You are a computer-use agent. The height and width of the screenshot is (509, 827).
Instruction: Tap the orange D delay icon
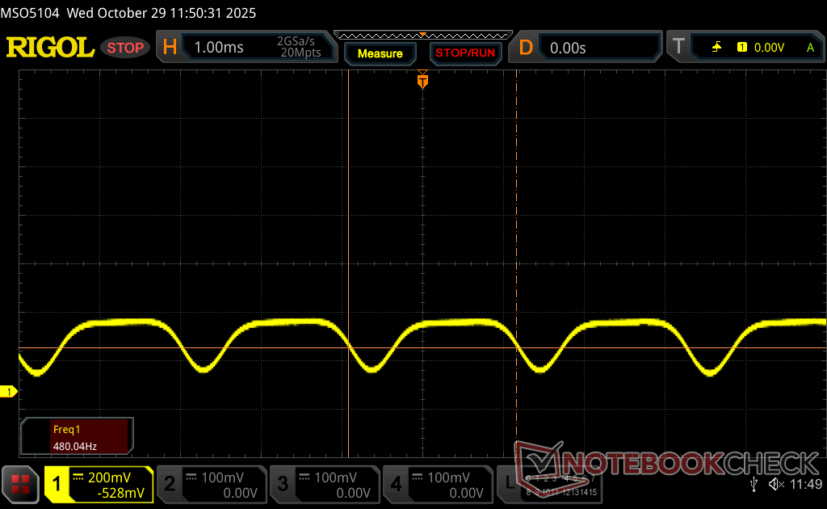pyautogui.click(x=526, y=48)
